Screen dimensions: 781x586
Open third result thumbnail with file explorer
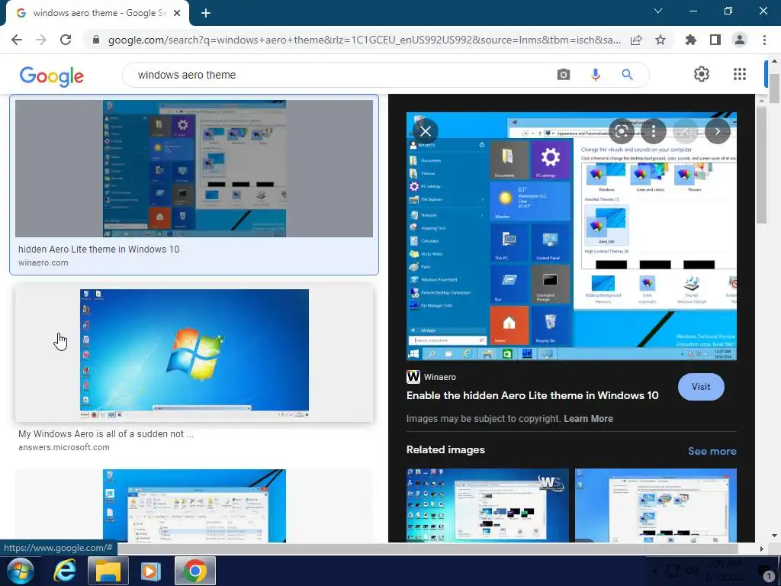click(194, 505)
